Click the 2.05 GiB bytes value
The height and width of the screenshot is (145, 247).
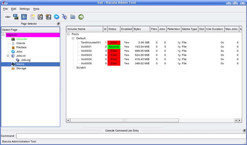click(144, 42)
